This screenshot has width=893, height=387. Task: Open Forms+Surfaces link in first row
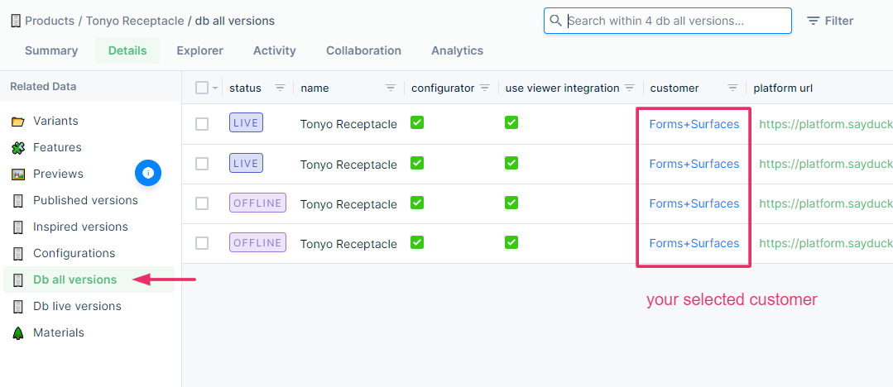(x=694, y=124)
